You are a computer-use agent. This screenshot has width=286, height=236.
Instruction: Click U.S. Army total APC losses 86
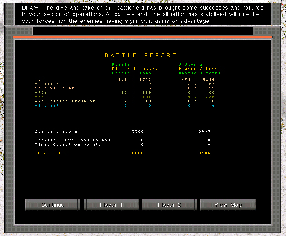[x=212, y=92]
